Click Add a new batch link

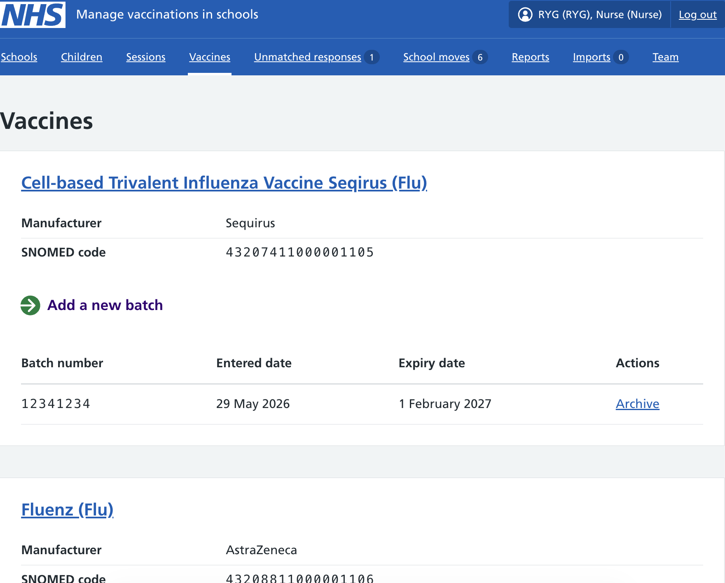[x=105, y=305]
